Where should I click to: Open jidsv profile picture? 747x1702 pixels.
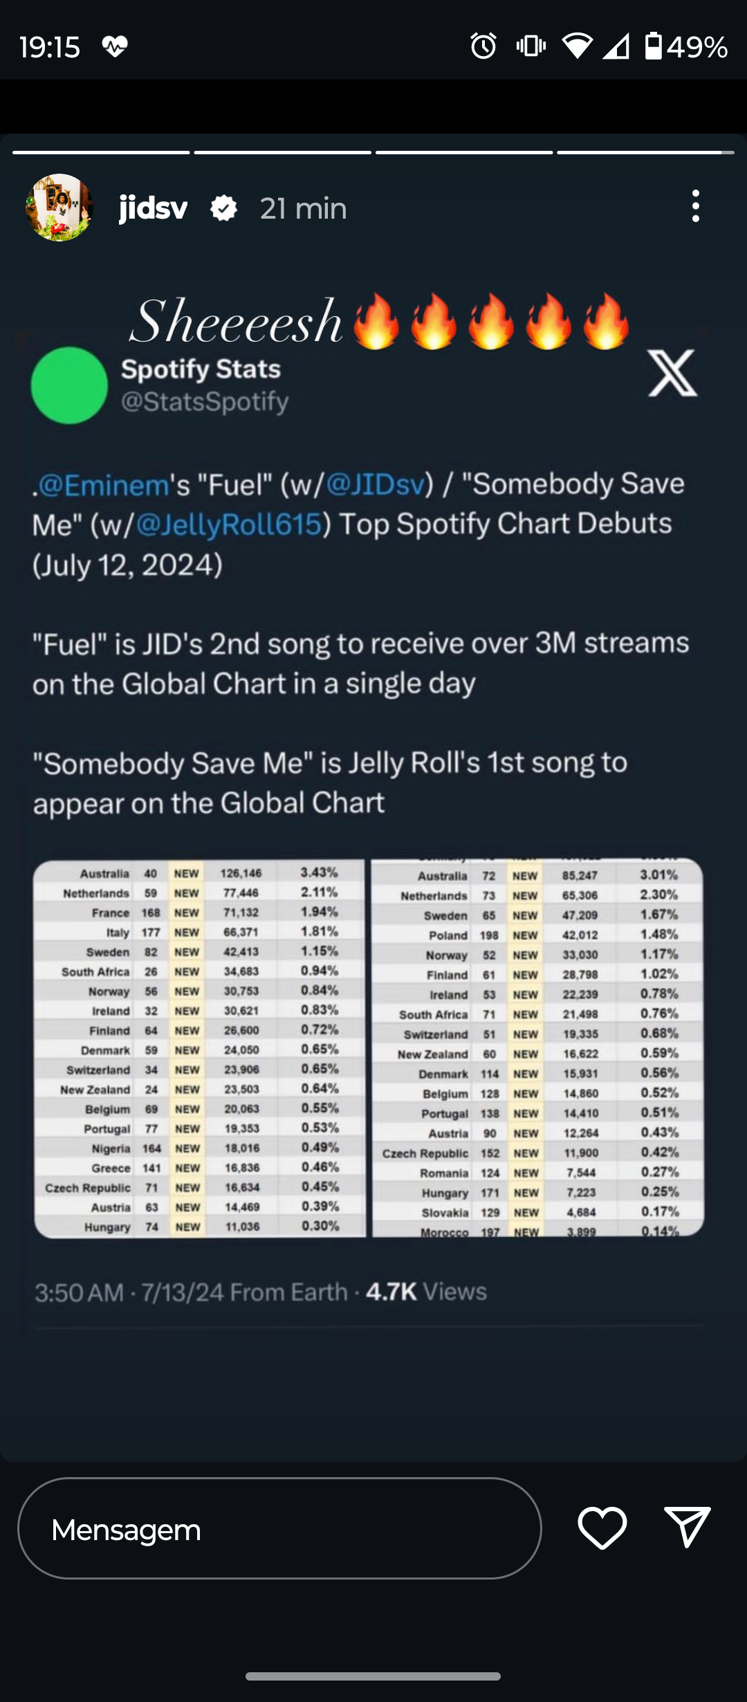coord(59,208)
